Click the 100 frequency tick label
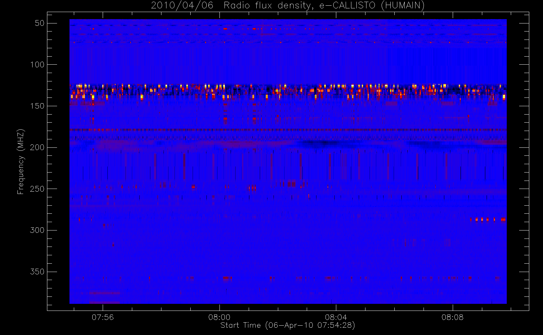 (37, 64)
